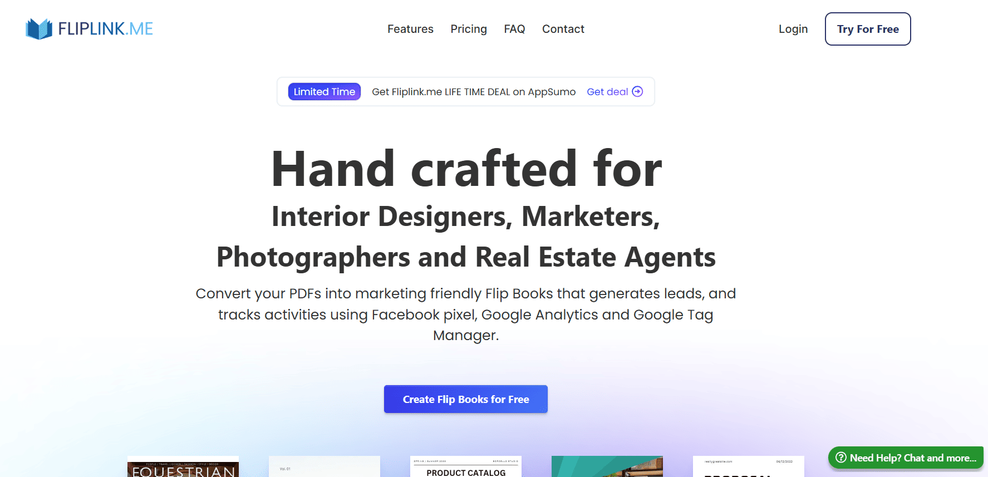Click the Fliplink.me book logo icon
This screenshot has width=988, height=477.
coord(39,29)
